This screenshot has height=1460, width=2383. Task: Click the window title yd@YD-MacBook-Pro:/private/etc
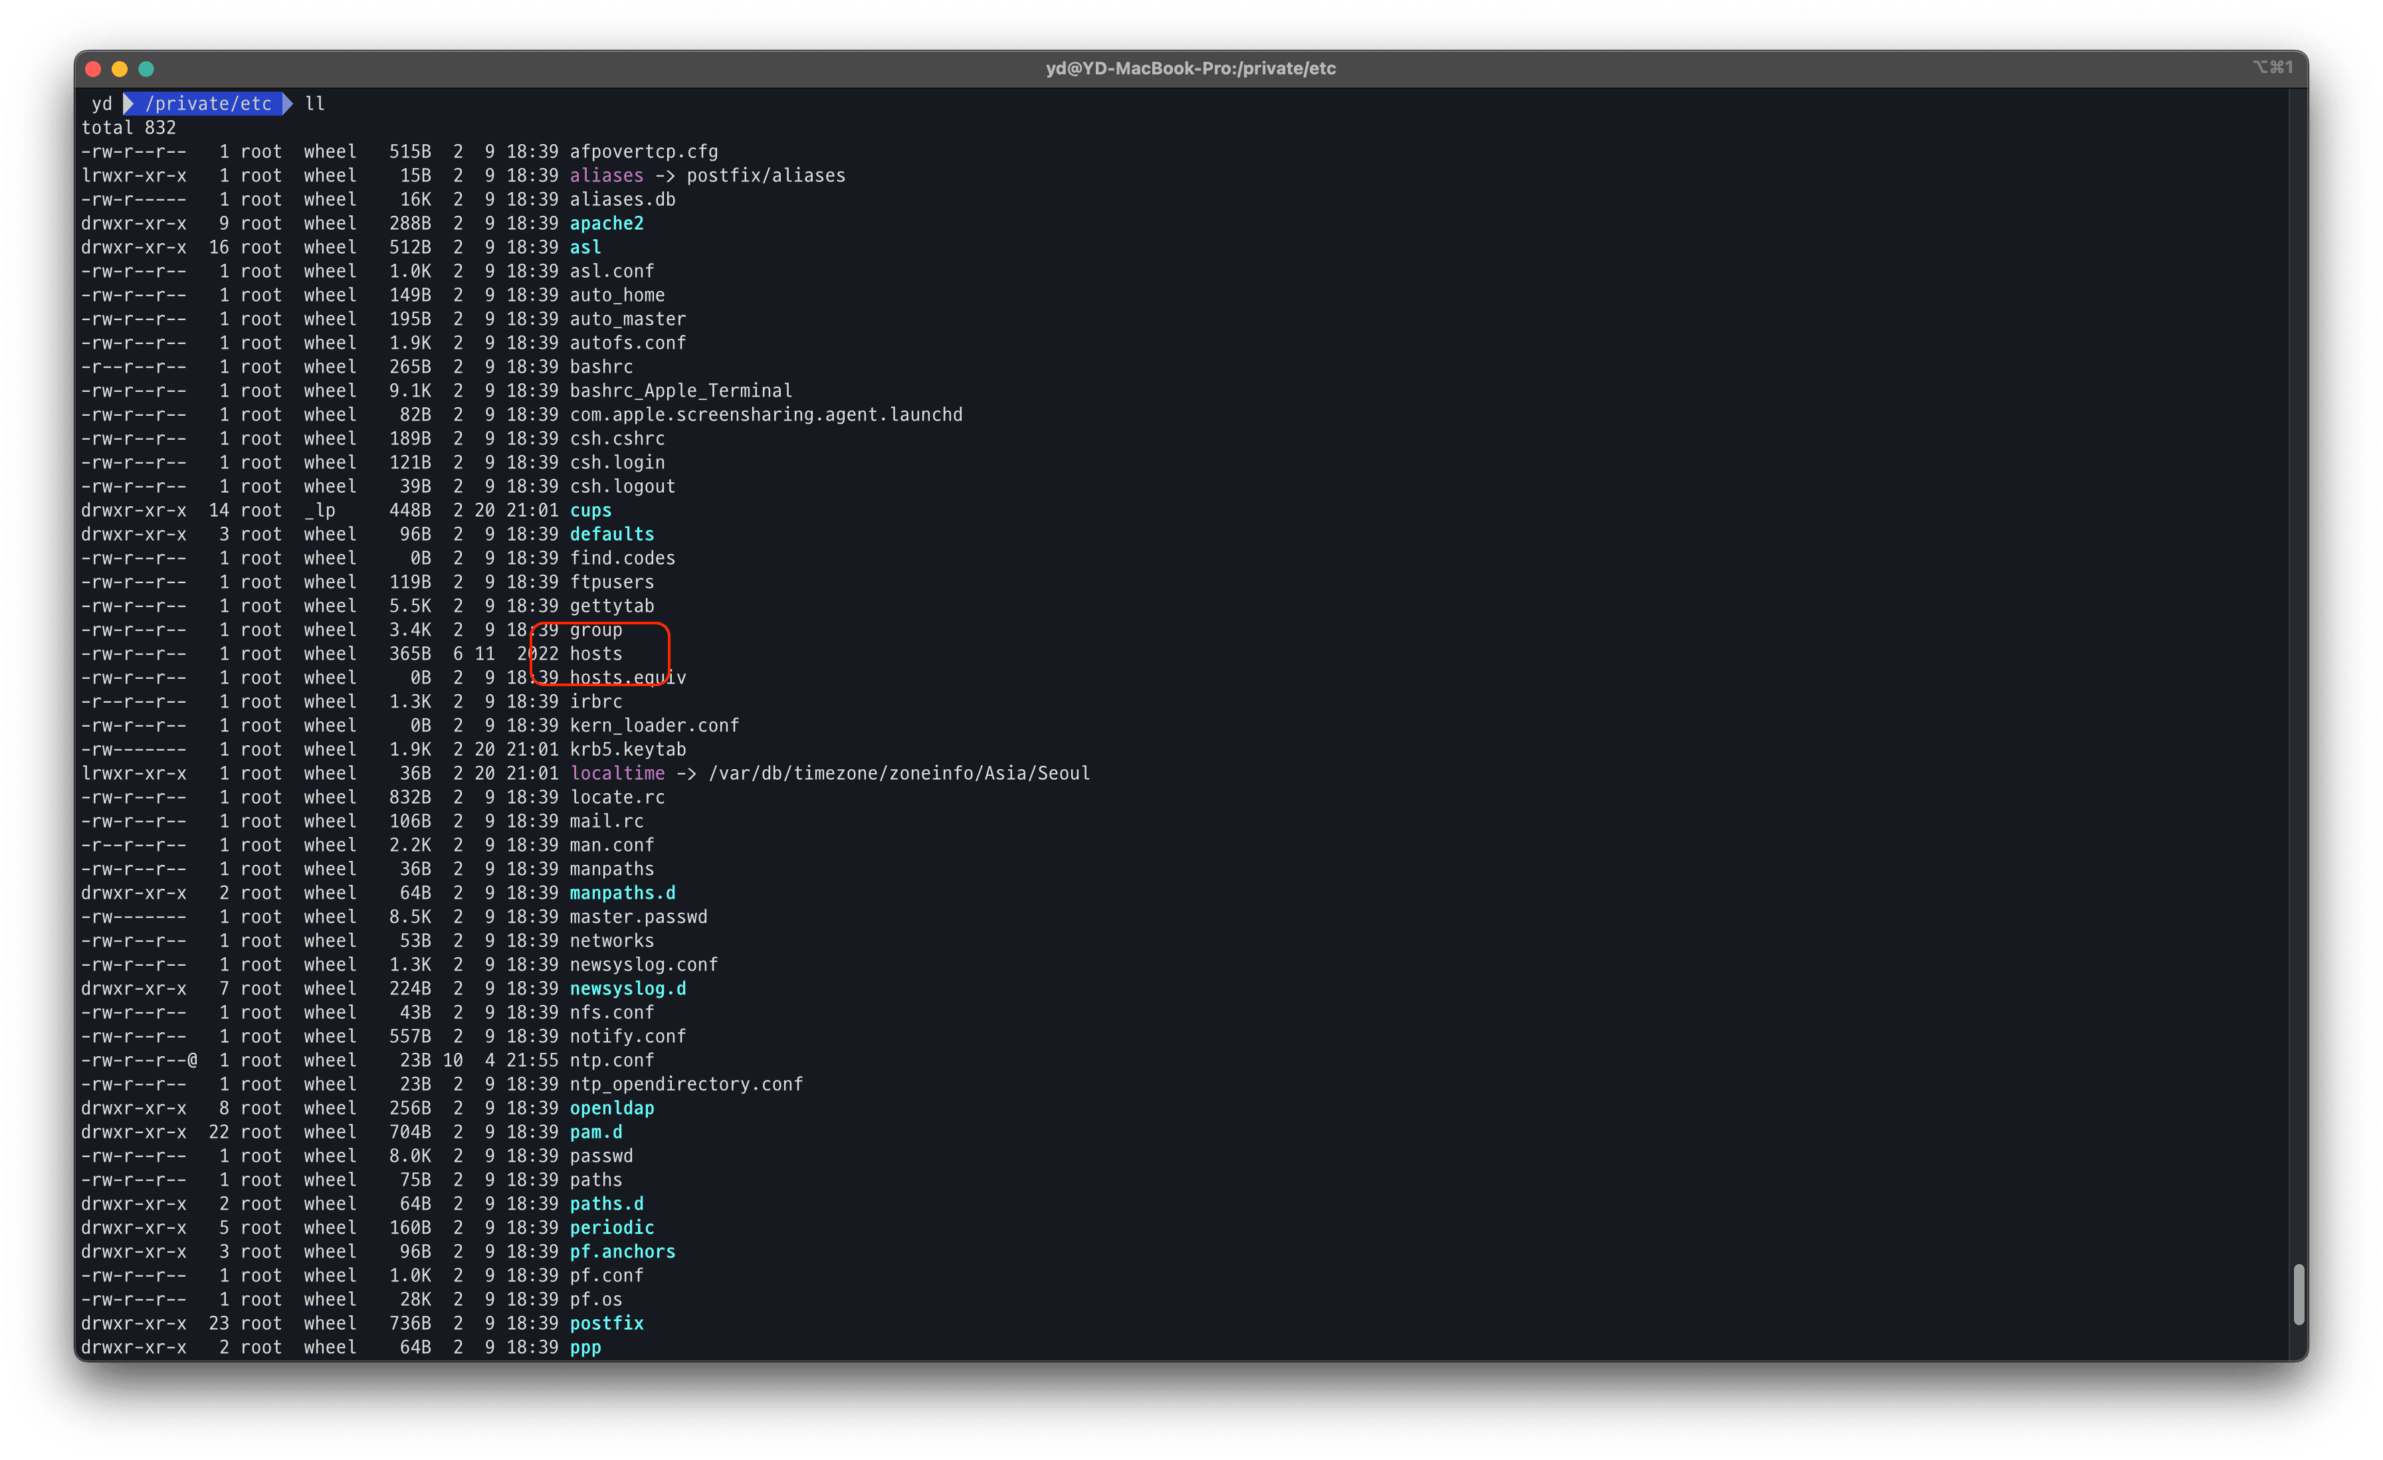point(1191,68)
